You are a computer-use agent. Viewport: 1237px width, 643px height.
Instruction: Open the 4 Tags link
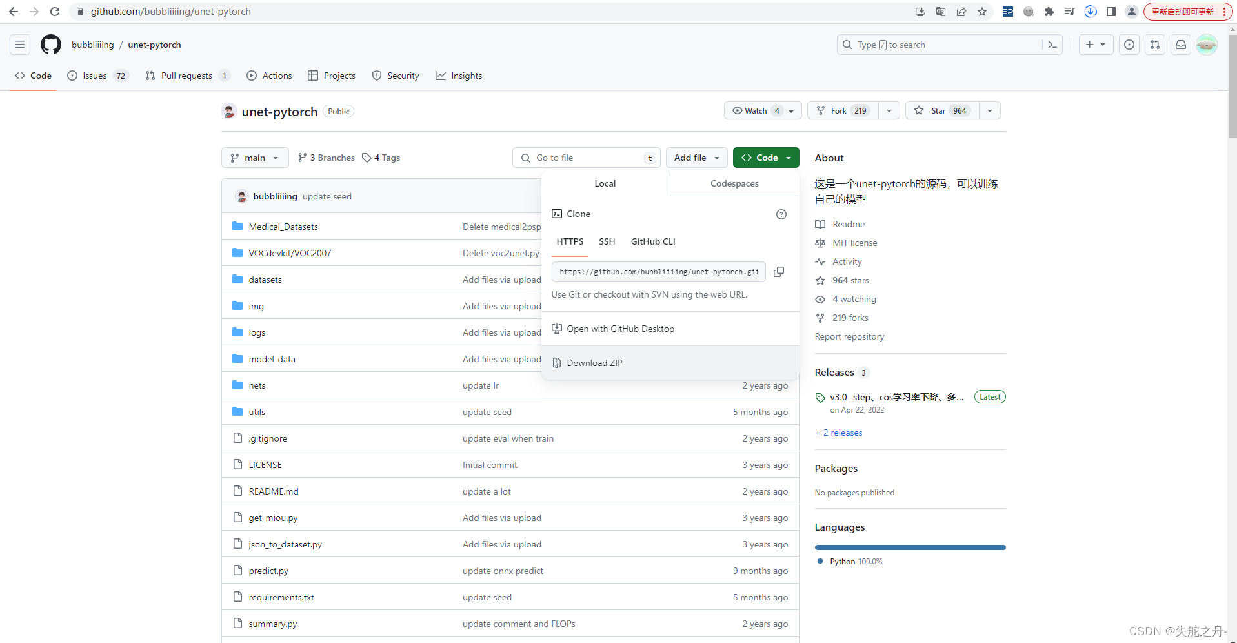381,158
